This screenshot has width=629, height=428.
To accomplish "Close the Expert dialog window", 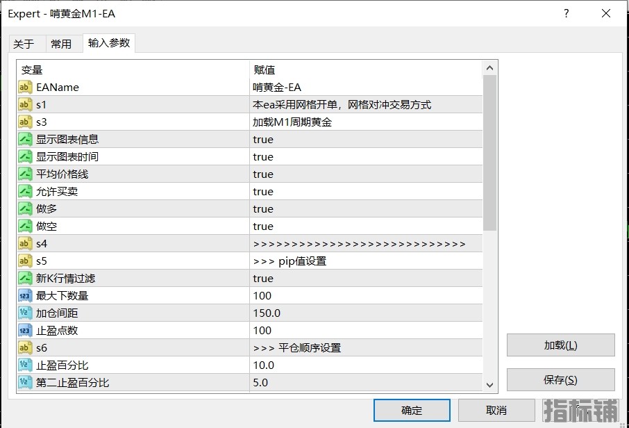I will tap(606, 13).
